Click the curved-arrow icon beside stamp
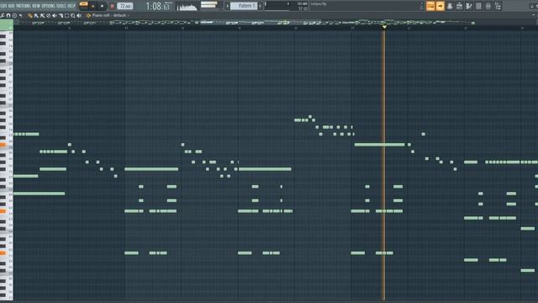 [x=20, y=15]
